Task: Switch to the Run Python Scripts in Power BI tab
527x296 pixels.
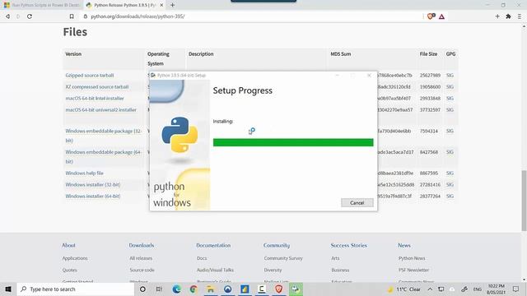Action: click(x=42, y=5)
